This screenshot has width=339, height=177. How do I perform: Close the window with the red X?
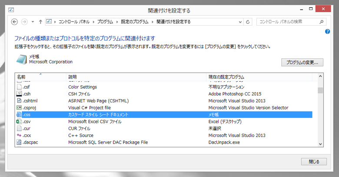click(x=323, y=9)
